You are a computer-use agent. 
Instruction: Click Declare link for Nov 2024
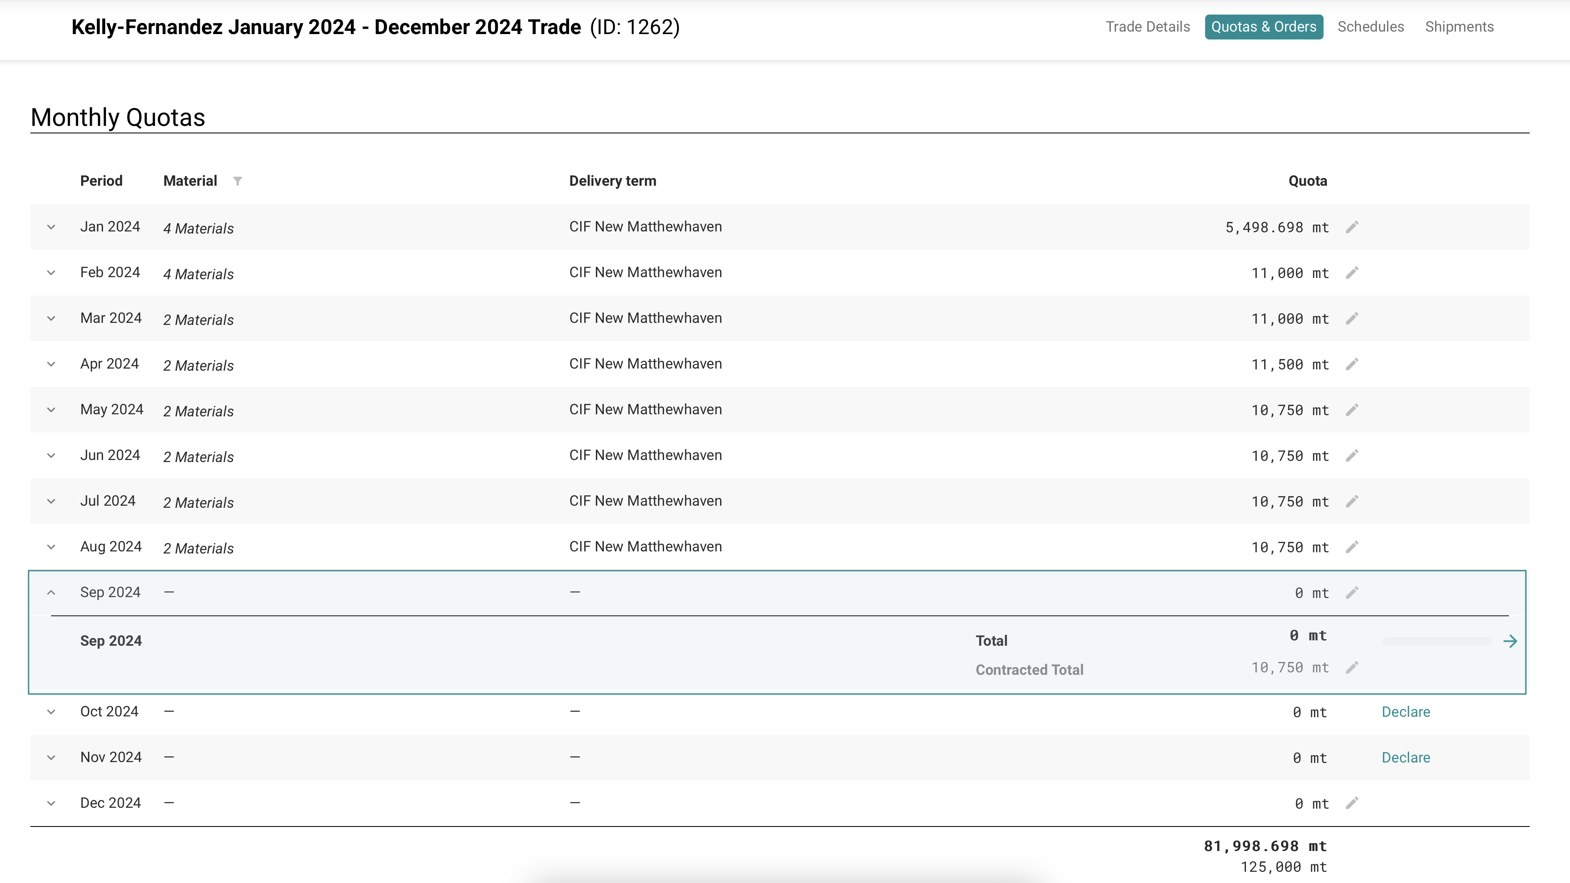(x=1405, y=758)
